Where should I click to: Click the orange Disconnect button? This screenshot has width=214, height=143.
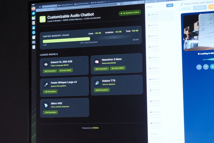tap(211, 7)
